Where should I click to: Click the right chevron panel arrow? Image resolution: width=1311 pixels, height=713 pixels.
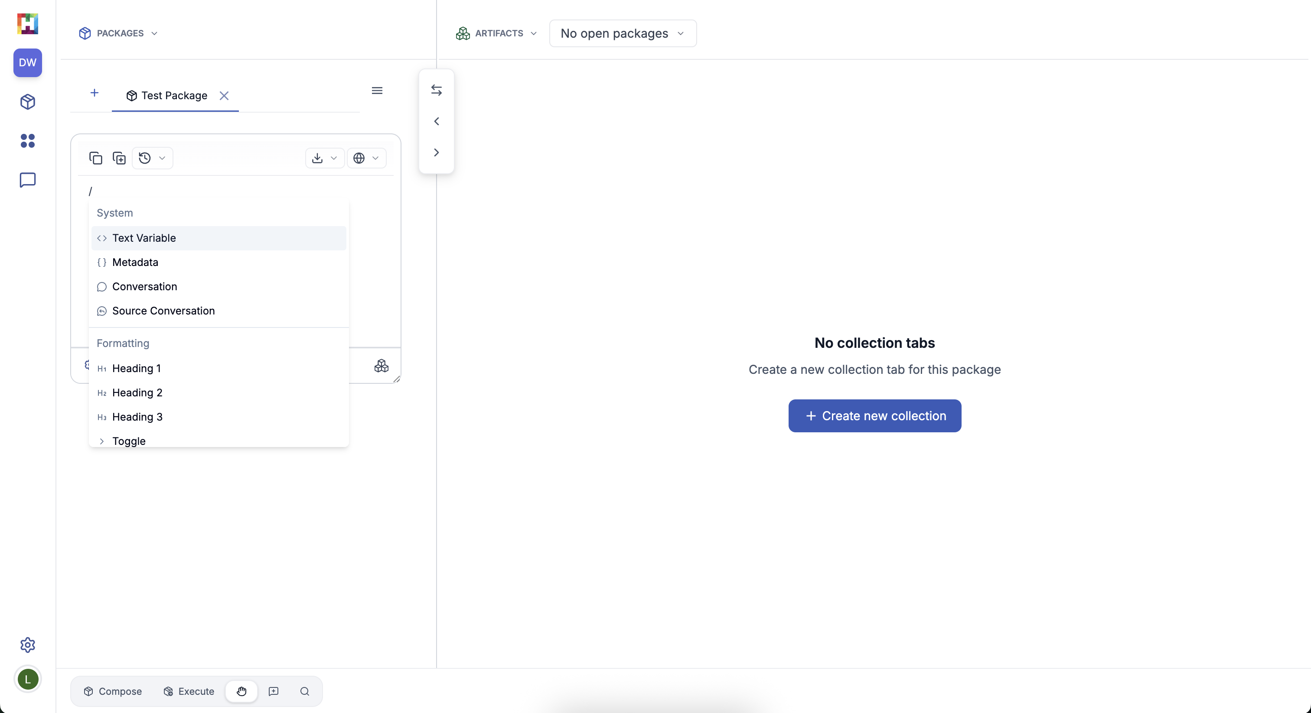pyautogui.click(x=436, y=152)
